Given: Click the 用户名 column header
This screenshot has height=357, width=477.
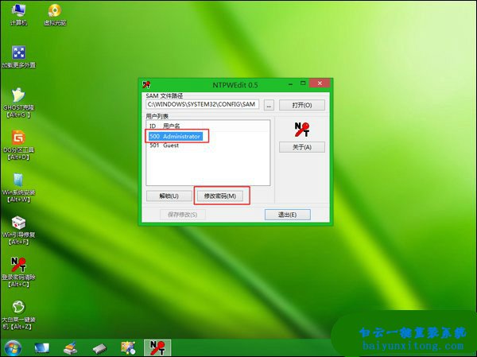Looking at the screenshot, I should point(172,126).
